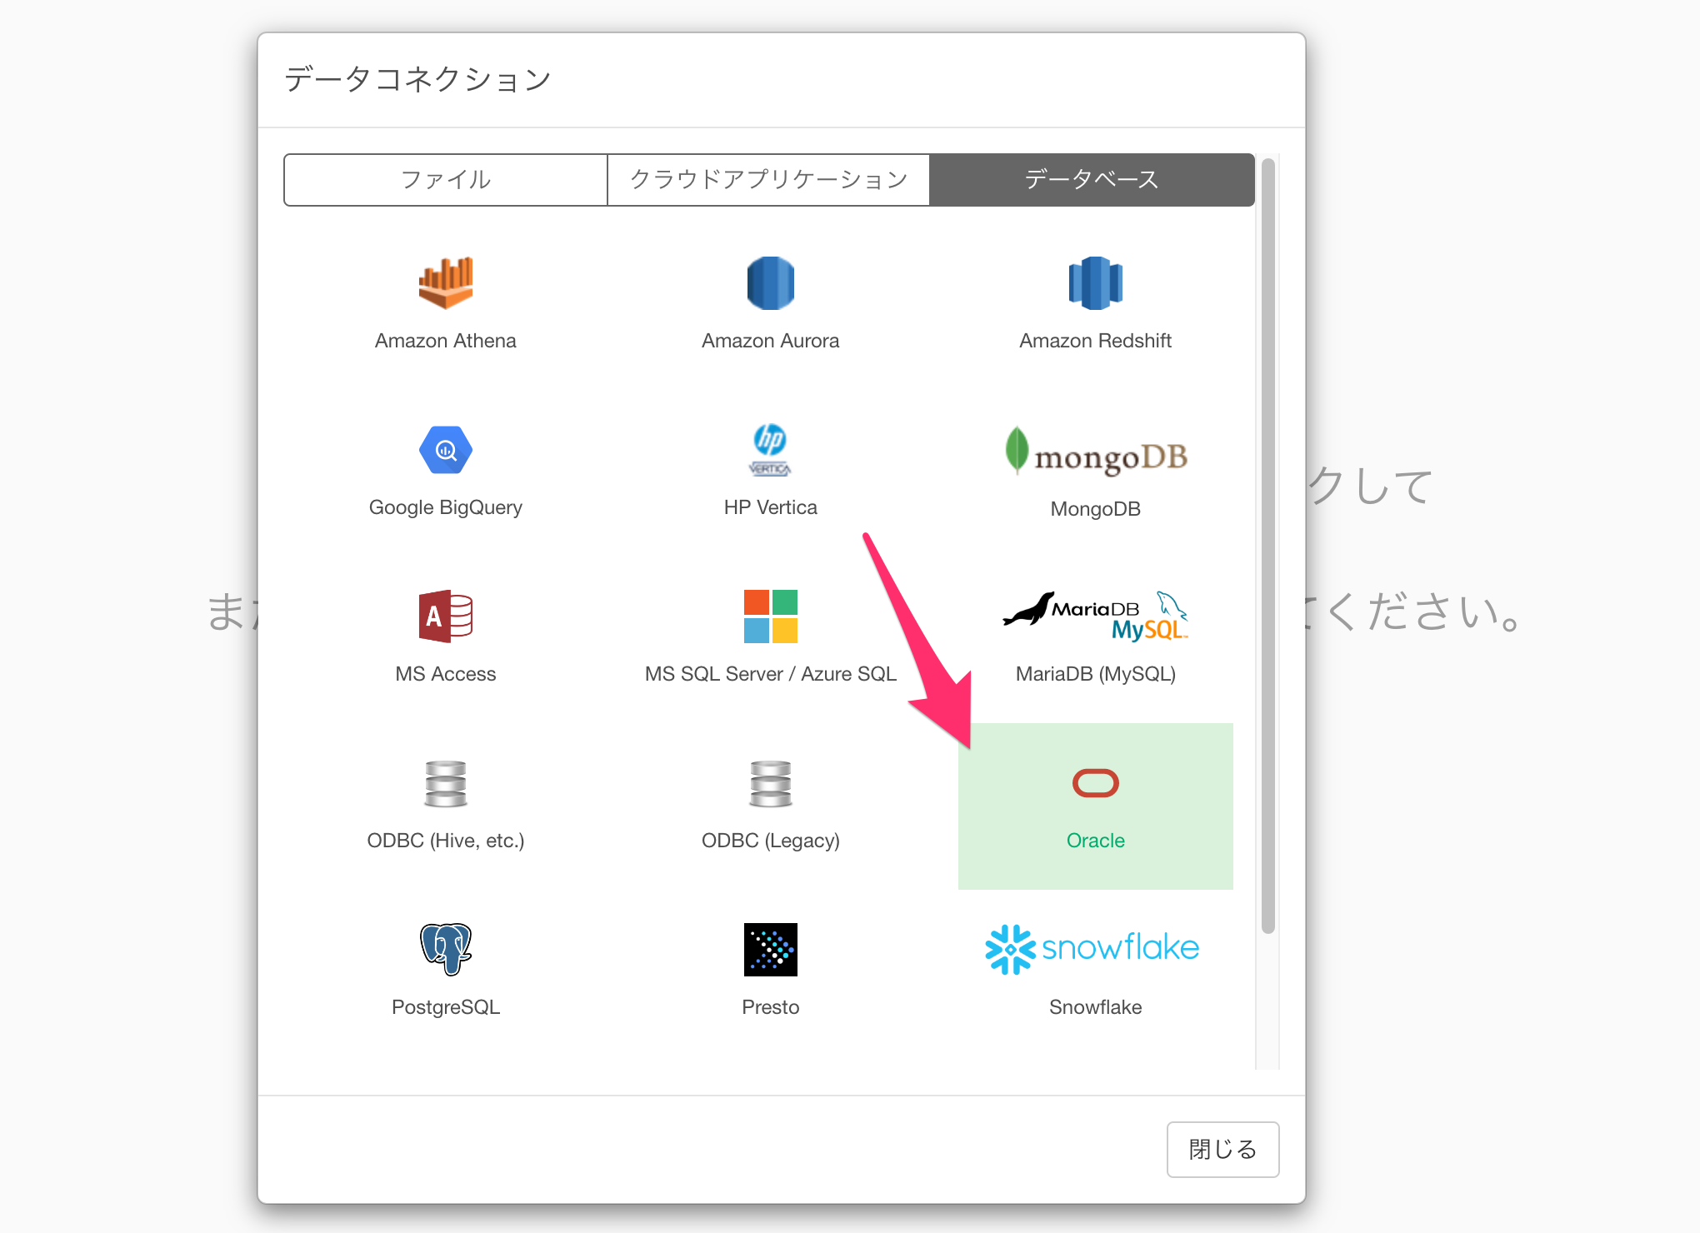Select the PostgreSQL elephant icon
The height and width of the screenshot is (1233, 1700).
point(446,950)
